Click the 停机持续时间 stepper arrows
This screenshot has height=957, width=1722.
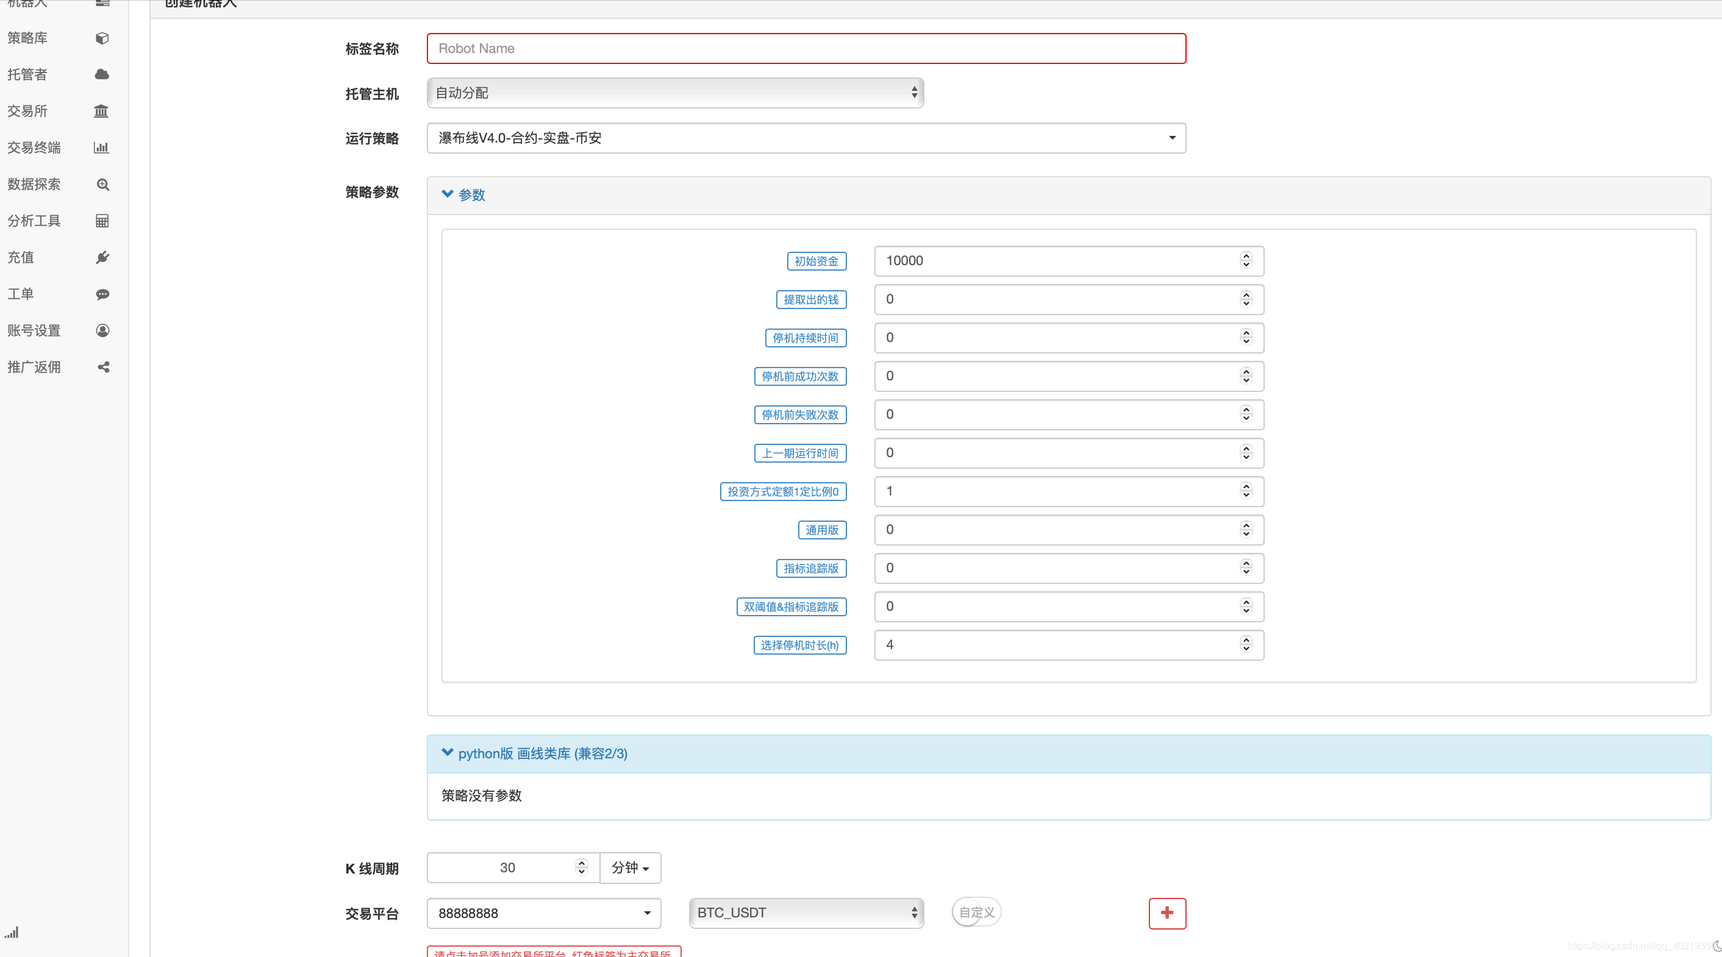tap(1246, 338)
